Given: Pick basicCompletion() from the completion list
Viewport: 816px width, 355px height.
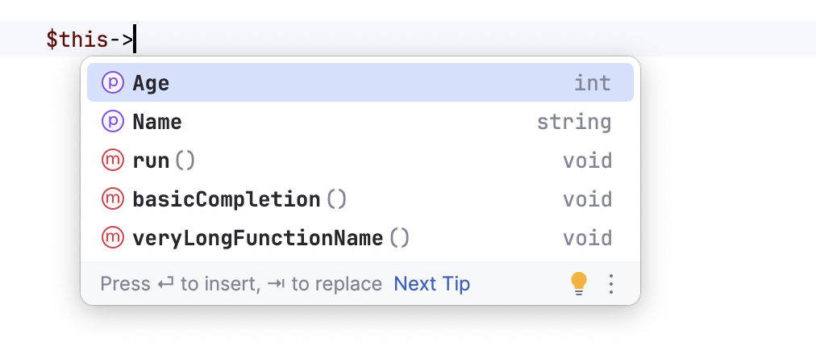Looking at the screenshot, I should point(239,199).
